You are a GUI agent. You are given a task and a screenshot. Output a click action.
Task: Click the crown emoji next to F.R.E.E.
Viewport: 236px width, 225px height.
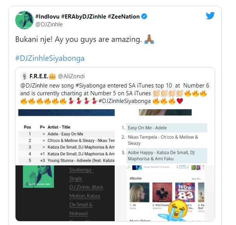click(x=52, y=76)
